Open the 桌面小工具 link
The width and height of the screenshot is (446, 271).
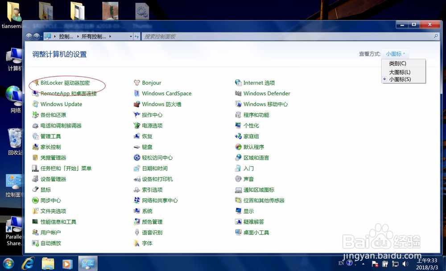coord(256,233)
